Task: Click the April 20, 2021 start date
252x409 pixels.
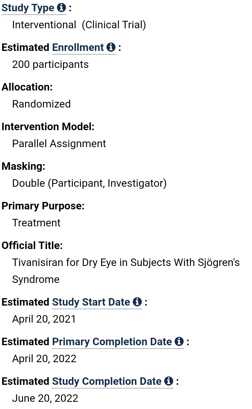Action: [44, 319]
